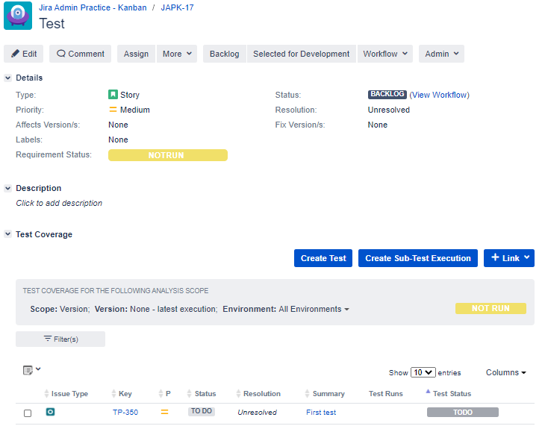This screenshot has height=426, width=545.
Task: Open the project avatar icon
Action: click(18, 16)
